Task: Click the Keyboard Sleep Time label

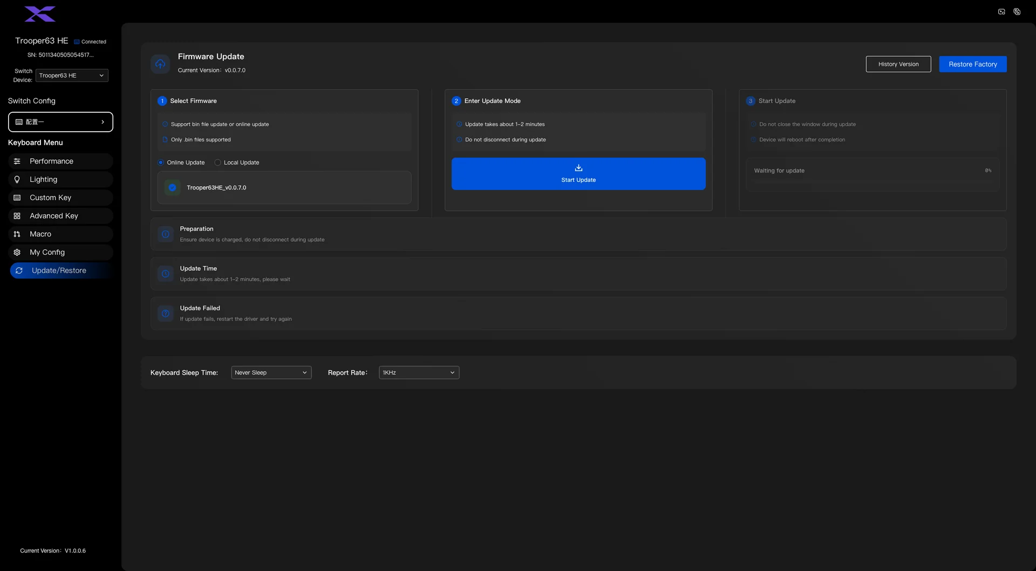Action: tap(184, 373)
